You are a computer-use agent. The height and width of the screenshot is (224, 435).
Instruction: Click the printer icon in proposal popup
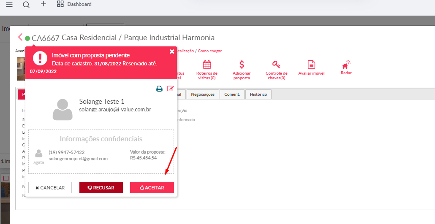pyautogui.click(x=159, y=89)
